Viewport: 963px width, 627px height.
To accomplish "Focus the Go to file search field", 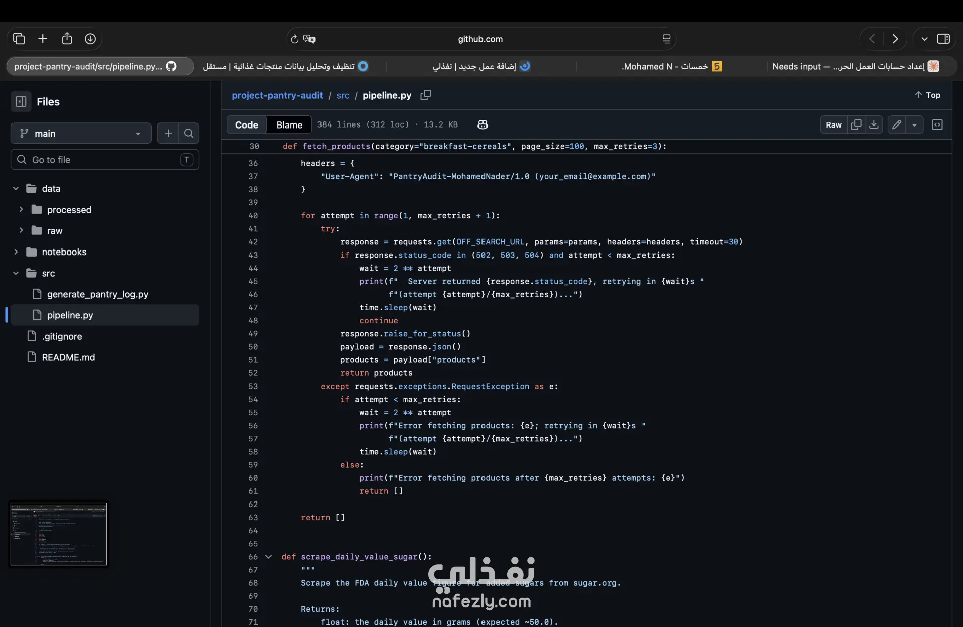I will (105, 160).
